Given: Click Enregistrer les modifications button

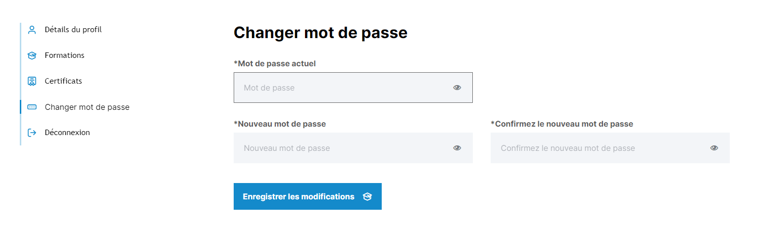Looking at the screenshot, I should (307, 196).
